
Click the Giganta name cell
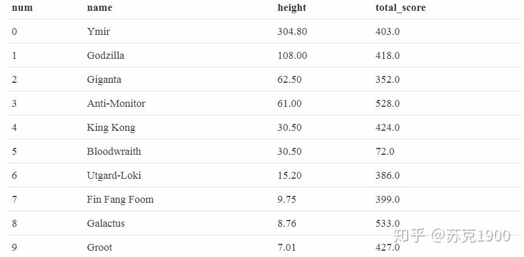pos(104,79)
